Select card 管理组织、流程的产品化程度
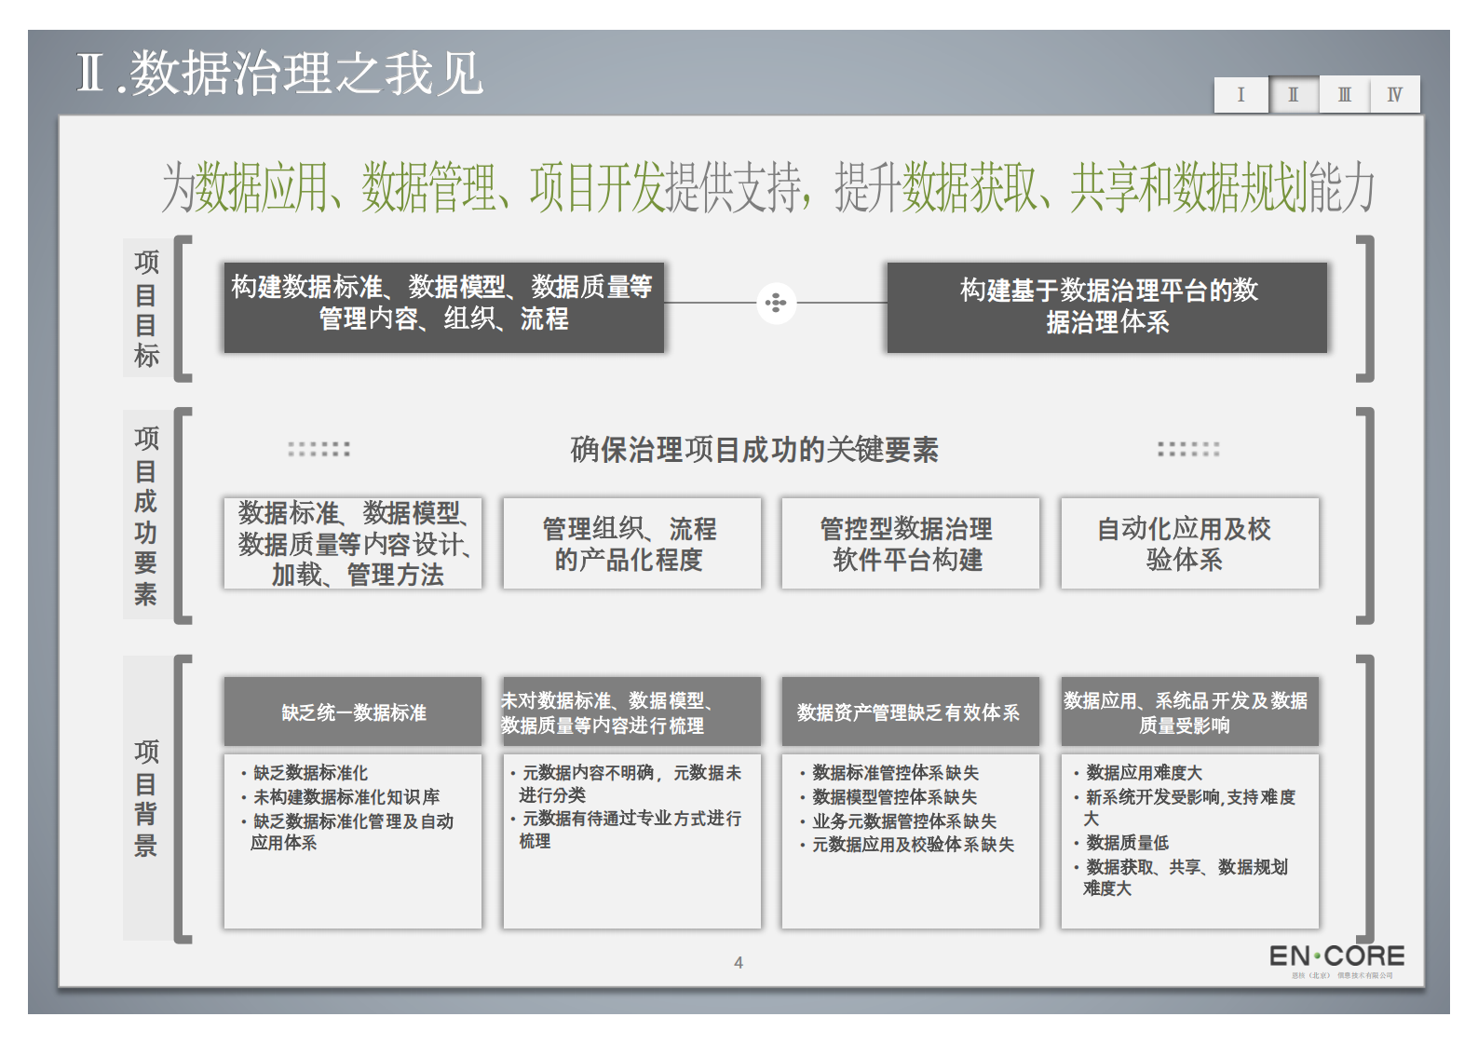This screenshot has height=1044, width=1478. tap(631, 543)
